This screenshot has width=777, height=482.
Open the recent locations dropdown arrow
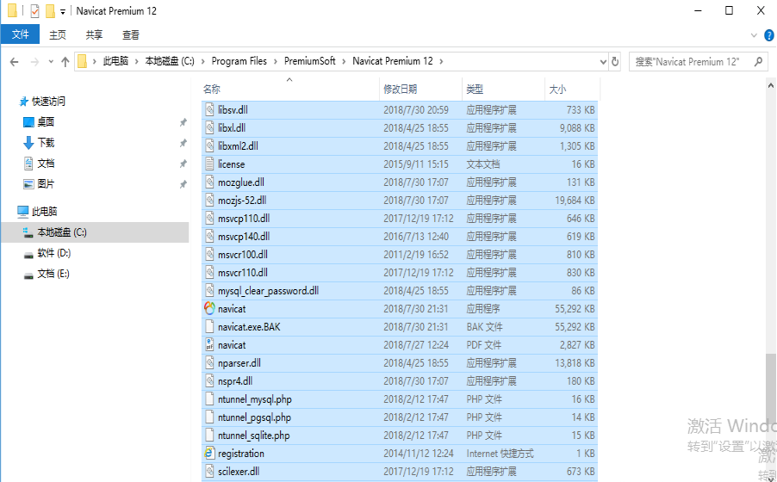point(51,62)
